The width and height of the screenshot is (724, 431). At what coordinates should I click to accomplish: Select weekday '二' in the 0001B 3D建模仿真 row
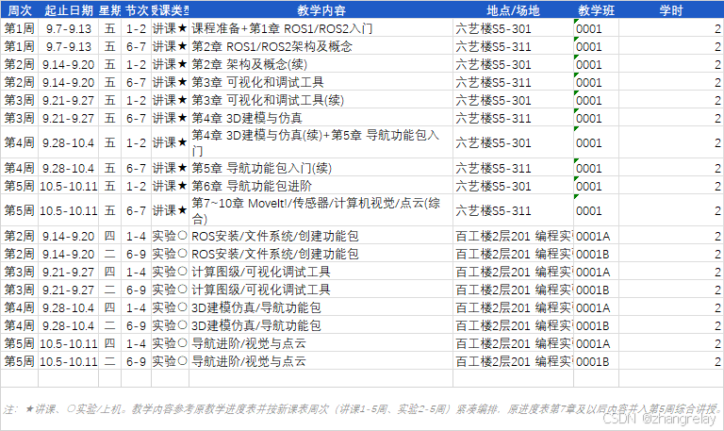pos(110,325)
